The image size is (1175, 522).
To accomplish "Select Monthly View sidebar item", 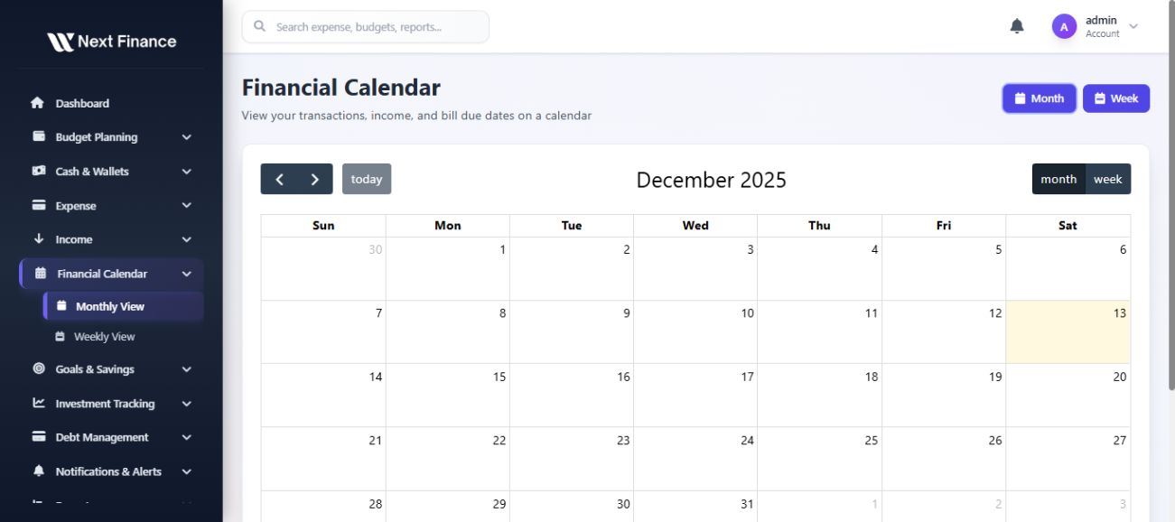I will (x=109, y=306).
